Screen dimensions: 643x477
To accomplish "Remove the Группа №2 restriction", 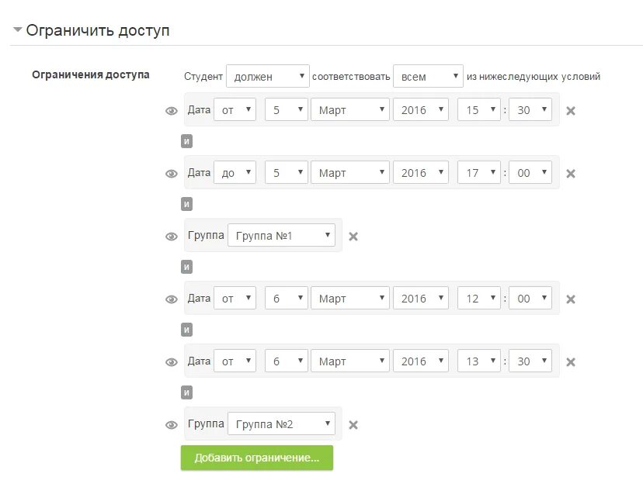I will pos(353,425).
